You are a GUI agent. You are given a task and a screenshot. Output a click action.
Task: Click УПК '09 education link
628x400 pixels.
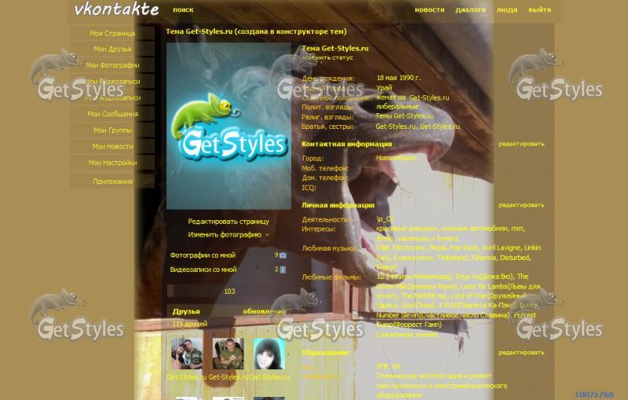pos(388,366)
